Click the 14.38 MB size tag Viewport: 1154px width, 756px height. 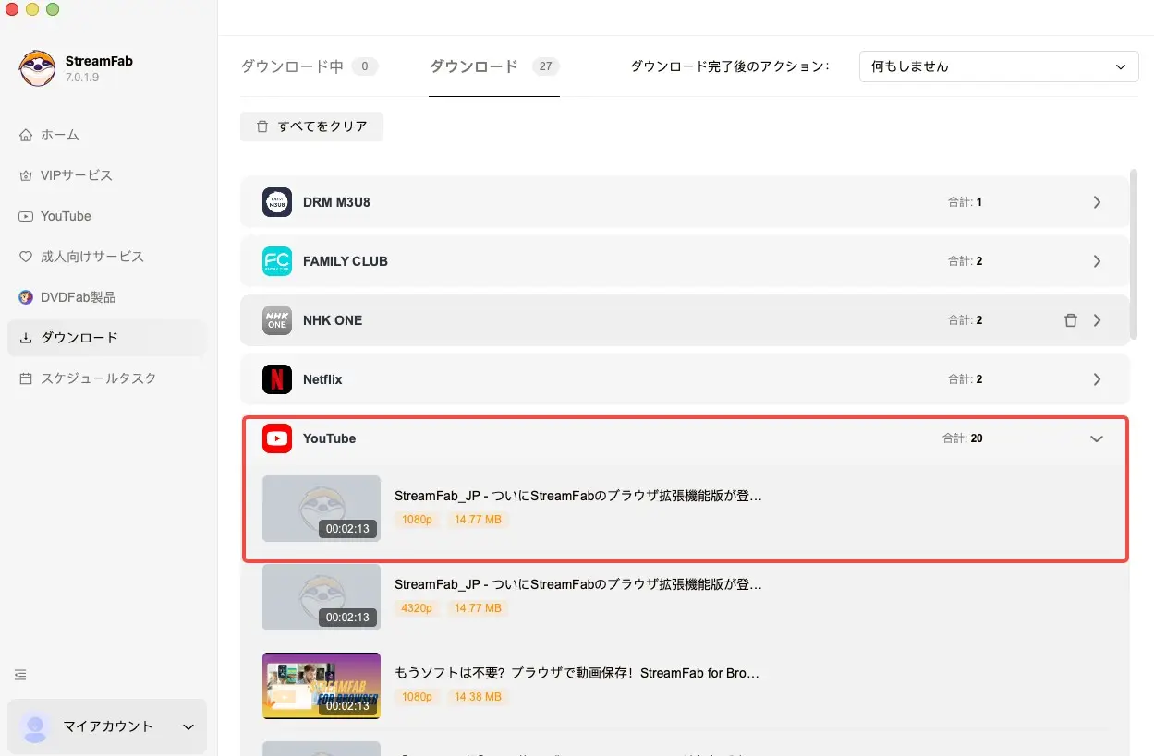(x=479, y=697)
